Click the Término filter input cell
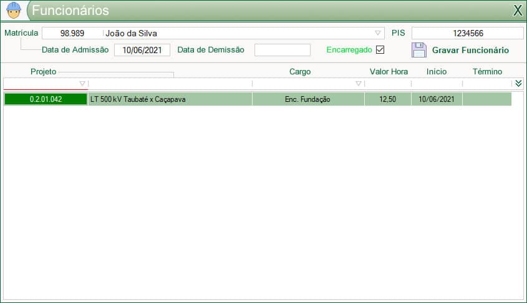527x303 pixels. (487, 84)
